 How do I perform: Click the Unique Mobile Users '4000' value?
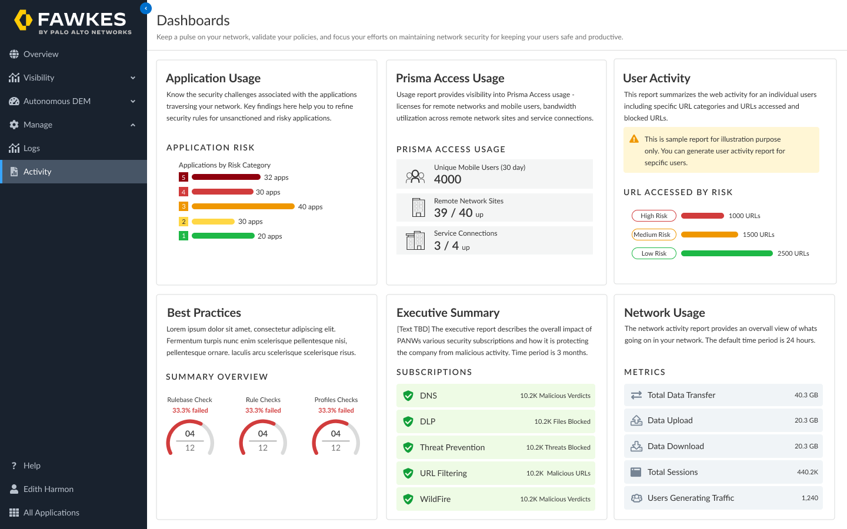pyautogui.click(x=448, y=179)
